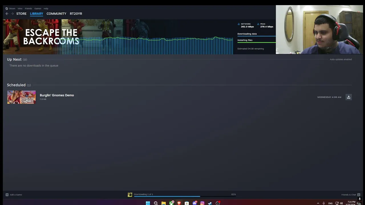Open the RT20YR profile tab
Viewport: 365px width, 205px height.
tap(76, 14)
